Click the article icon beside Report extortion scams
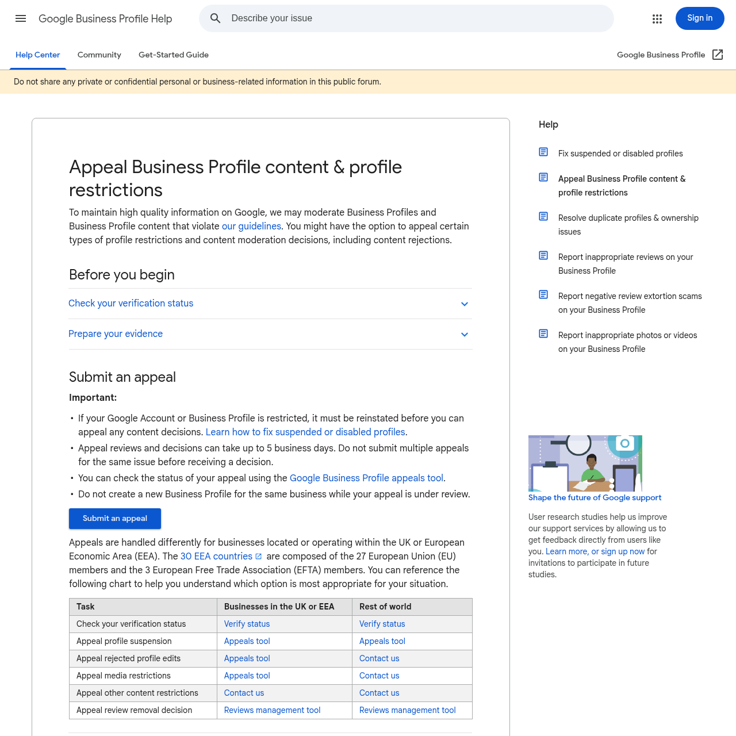 click(x=543, y=294)
